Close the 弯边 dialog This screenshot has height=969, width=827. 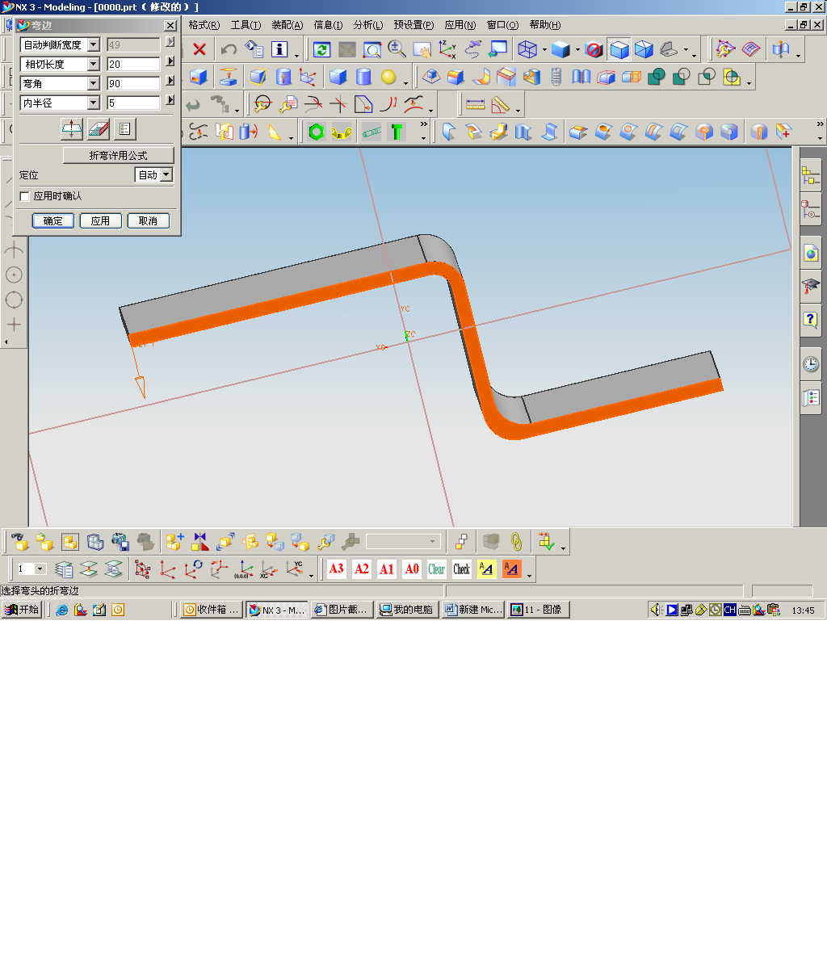170,26
